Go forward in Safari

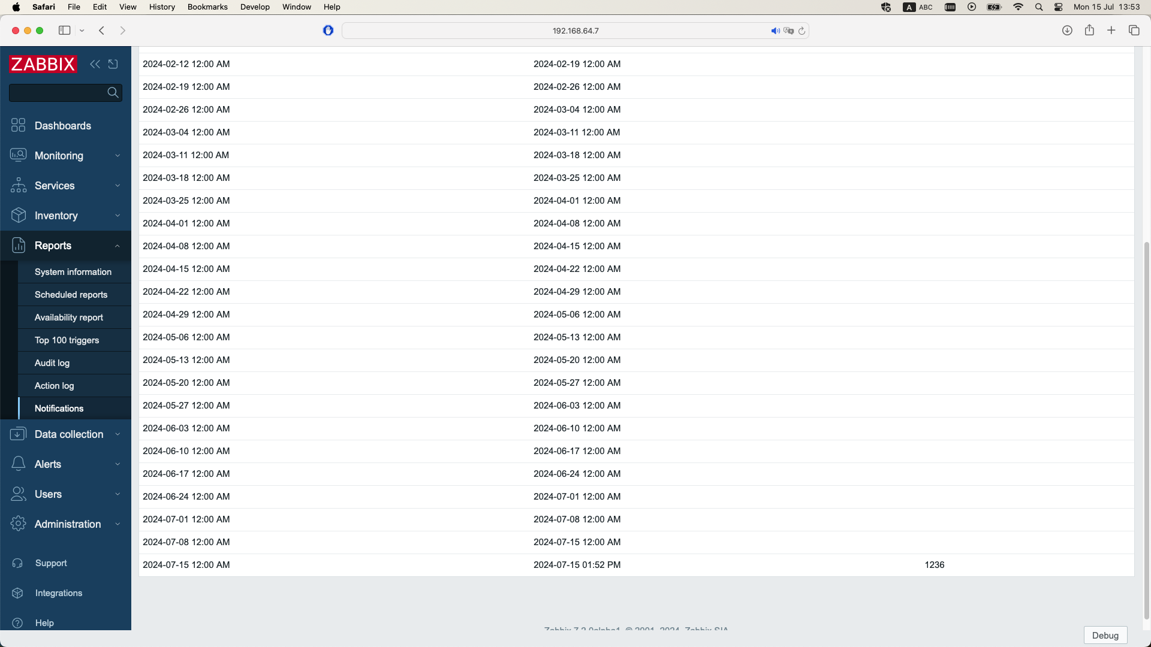coord(123,31)
